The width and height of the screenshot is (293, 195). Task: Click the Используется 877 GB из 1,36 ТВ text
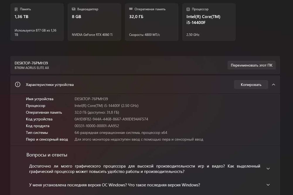click(35, 32)
